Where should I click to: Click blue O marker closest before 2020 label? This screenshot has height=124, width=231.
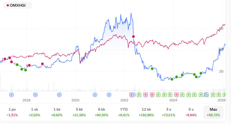pyautogui.click(x=59, y=95)
